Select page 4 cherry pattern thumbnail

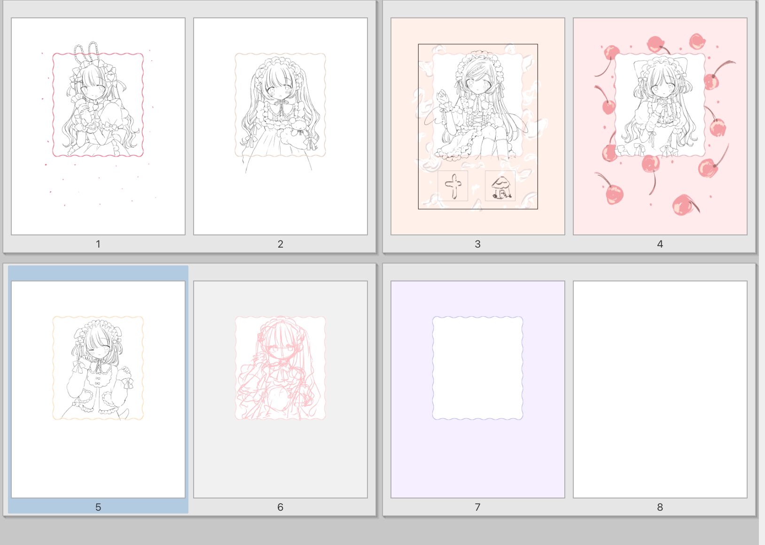(x=660, y=126)
